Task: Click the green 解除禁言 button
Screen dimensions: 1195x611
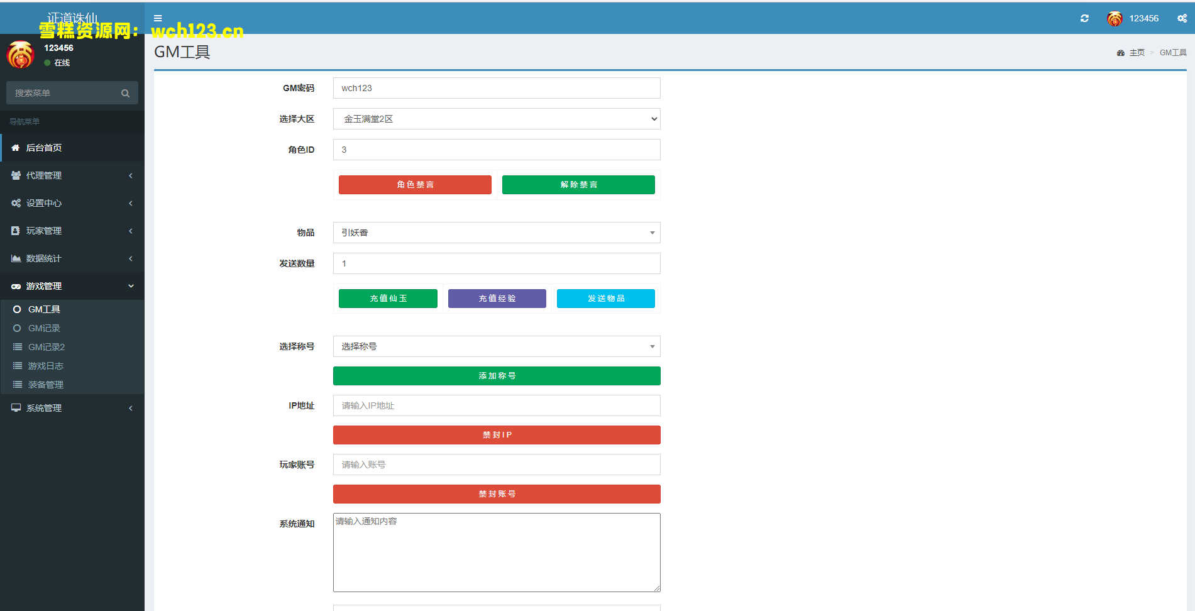Action: (578, 185)
